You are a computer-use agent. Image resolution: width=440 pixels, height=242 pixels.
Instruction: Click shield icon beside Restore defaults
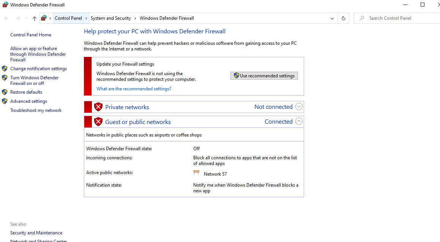5,92
